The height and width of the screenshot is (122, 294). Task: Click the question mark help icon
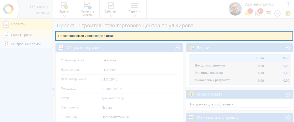pos(288,5)
